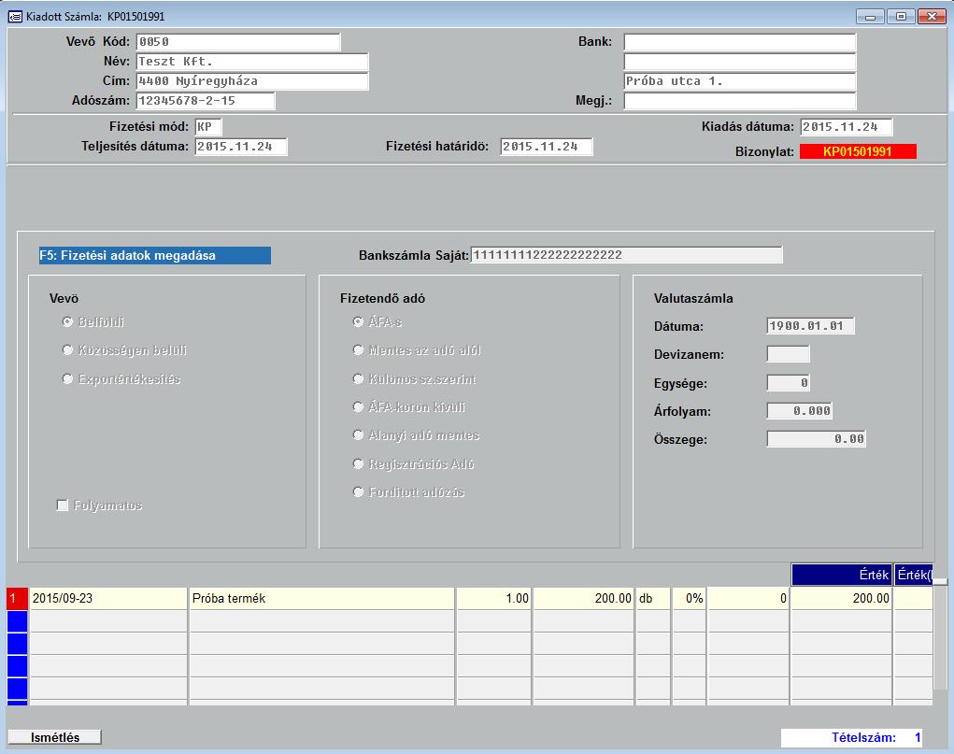
Task: Click the empty Devizanem field
Action: coord(789,353)
